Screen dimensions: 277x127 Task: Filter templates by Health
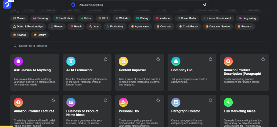click(76, 27)
